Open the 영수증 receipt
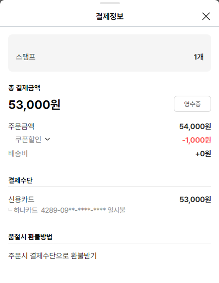This screenshot has width=219, height=283. coord(192,104)
